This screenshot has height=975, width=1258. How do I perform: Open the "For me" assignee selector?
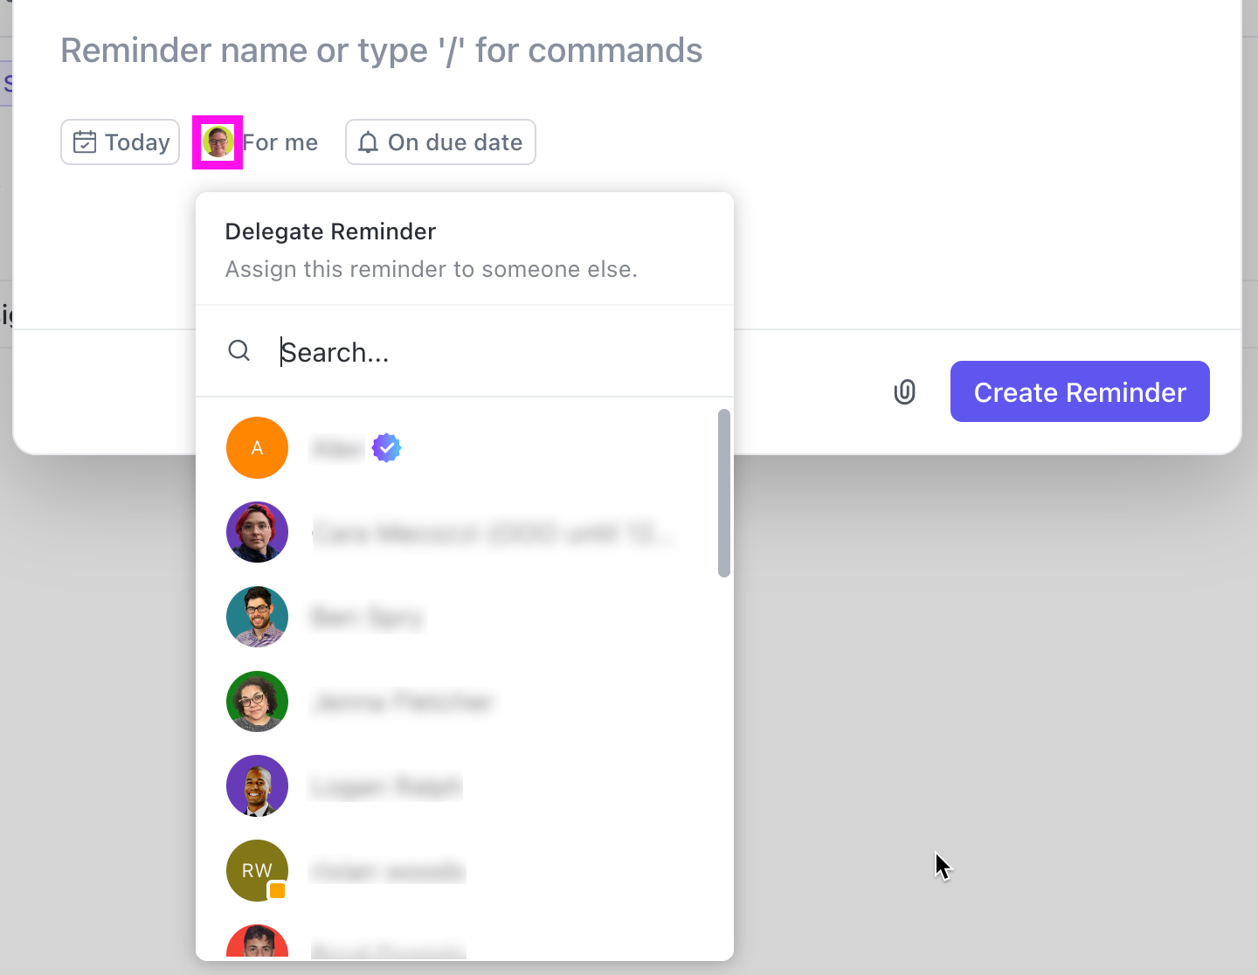pyautogui.click(x=280, y=142)
